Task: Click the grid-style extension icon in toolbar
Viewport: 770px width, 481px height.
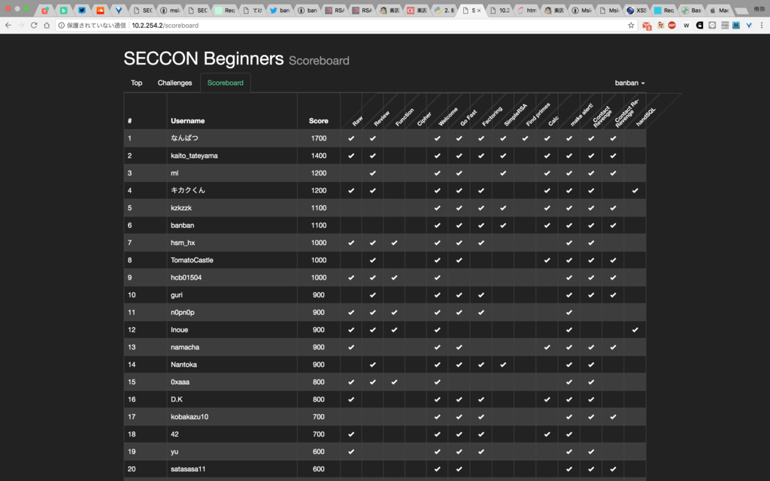Action: click(x=724, y=25)
